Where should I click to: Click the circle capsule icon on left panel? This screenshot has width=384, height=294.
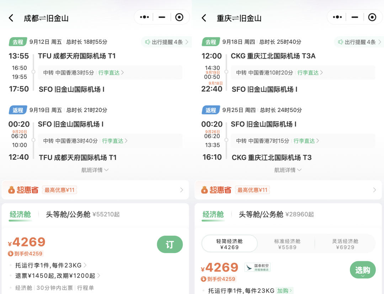[179, 17]
